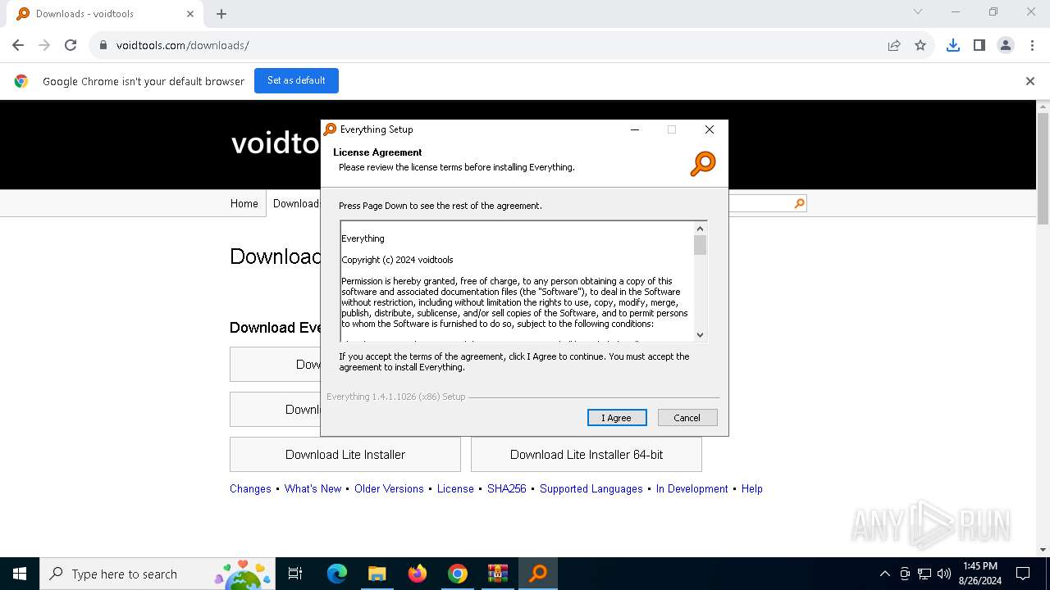Open the Older Versions link
1050x590 pixels.
389,488
